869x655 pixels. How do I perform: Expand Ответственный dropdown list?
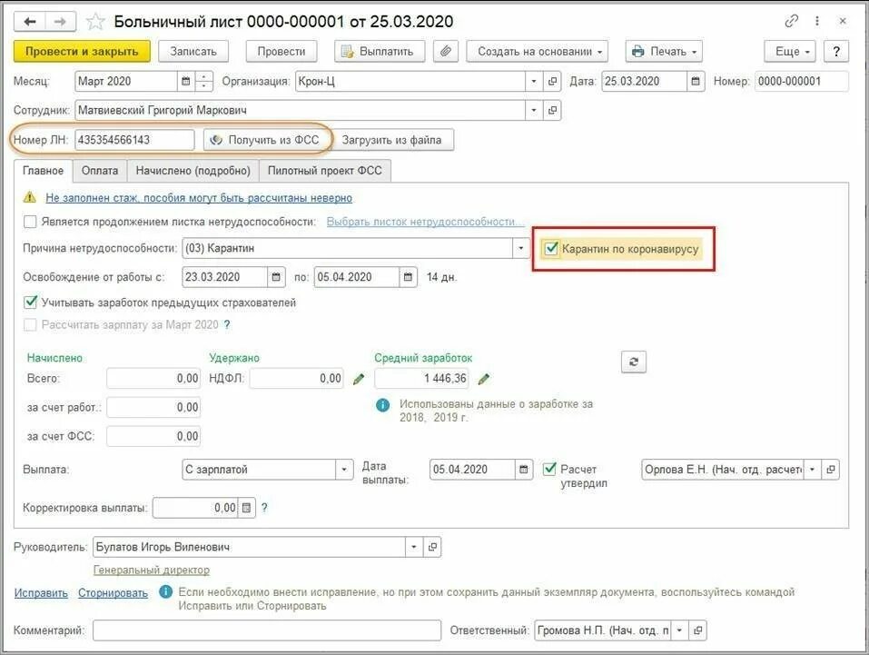pos(679,630)
